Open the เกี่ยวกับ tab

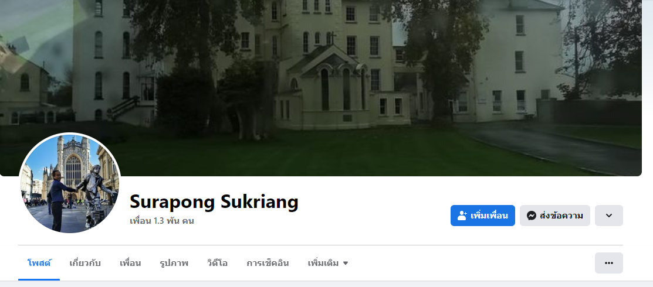tap(85, 263)
